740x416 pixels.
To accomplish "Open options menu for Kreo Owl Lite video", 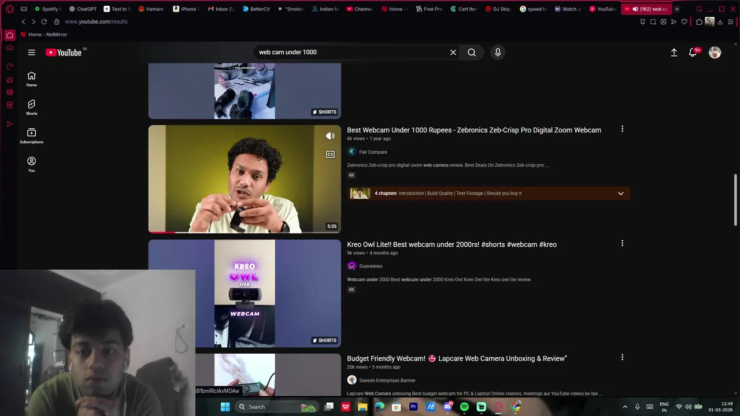I will point(622,243).
